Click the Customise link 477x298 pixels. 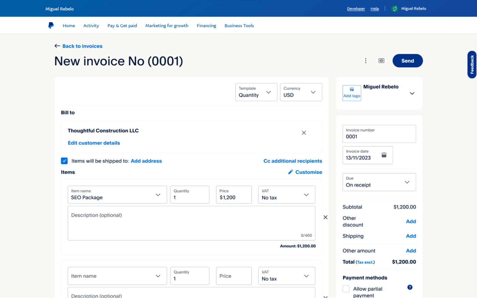pos(309,172)
